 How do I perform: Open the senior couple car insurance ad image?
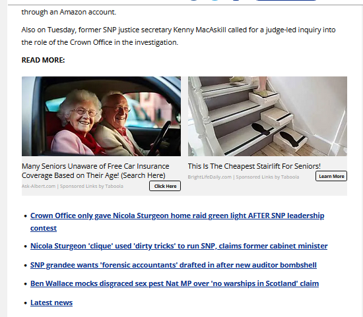pyautogui.click(x=101, y=116)
